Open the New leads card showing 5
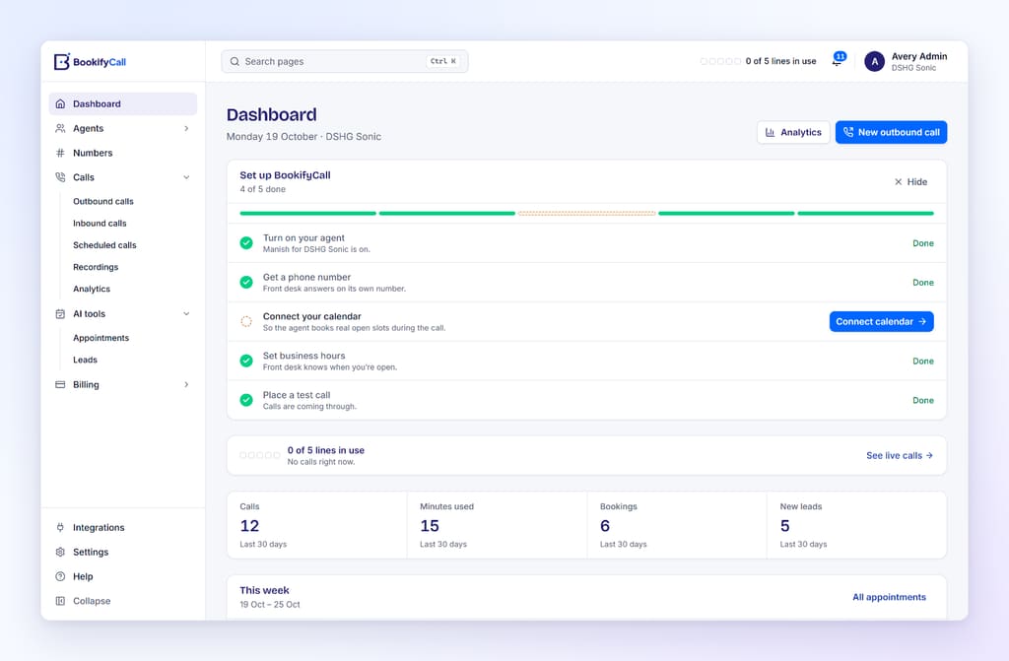 tap(856, 525)
